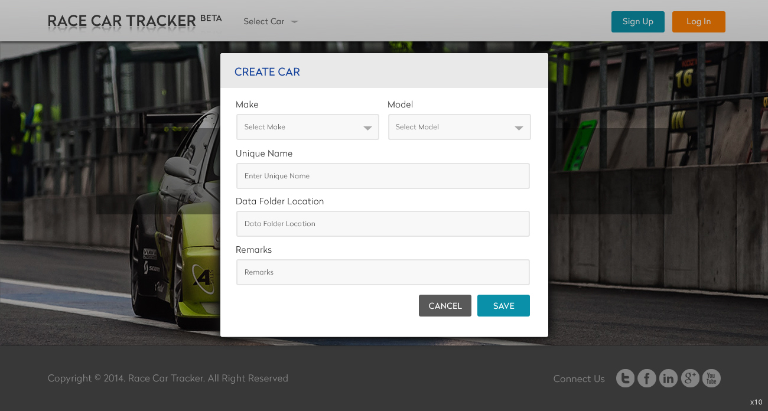The image size is (768, 411).
Task: Open the Twitter social icon
Action: coord(625,378)
